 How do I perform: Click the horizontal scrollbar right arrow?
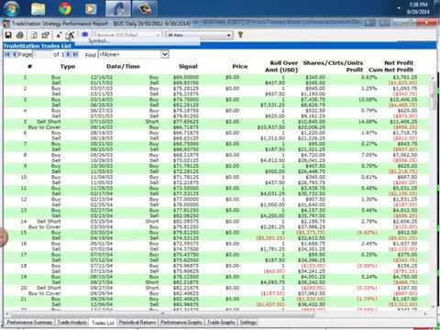(x=425, y=313)
